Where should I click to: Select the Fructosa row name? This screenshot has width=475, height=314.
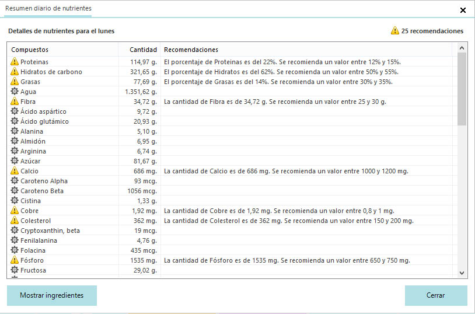pyautogui.click(x=33, y=270)
